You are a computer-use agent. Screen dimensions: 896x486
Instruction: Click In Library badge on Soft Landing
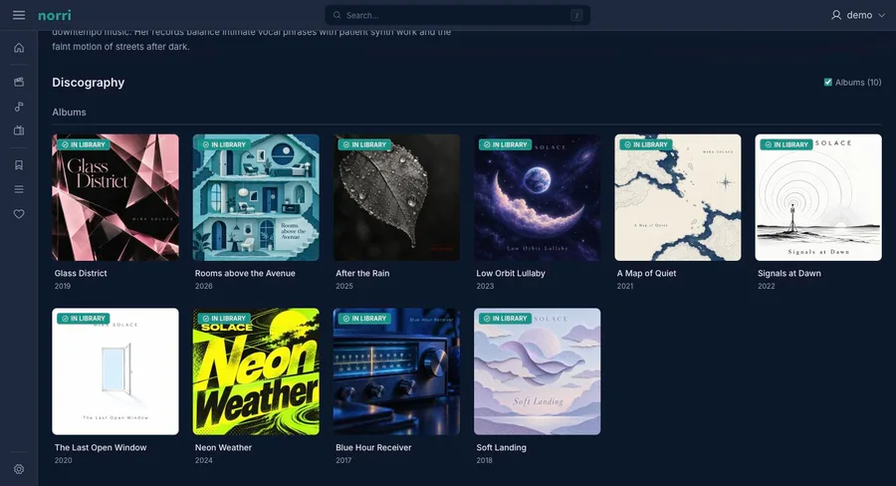click(x=505, y=319)
